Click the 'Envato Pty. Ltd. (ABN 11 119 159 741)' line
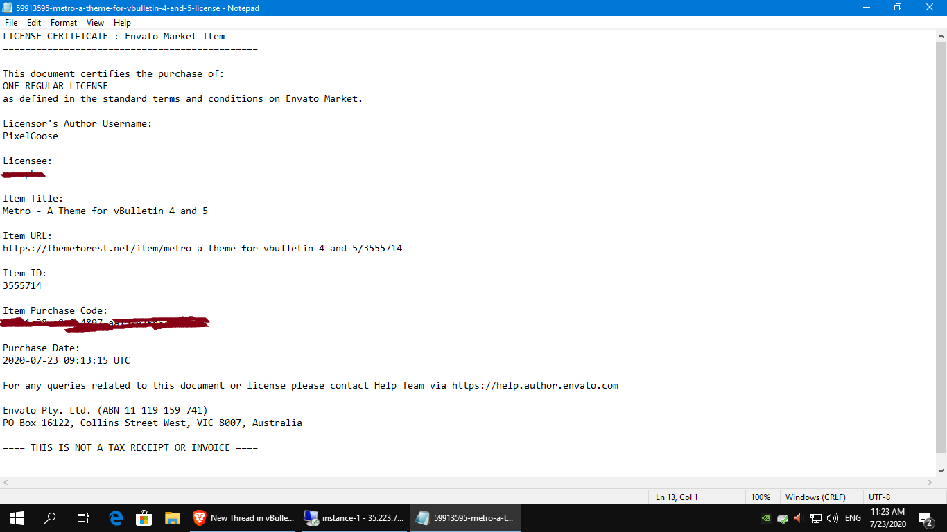 click(x=105, y=410)
